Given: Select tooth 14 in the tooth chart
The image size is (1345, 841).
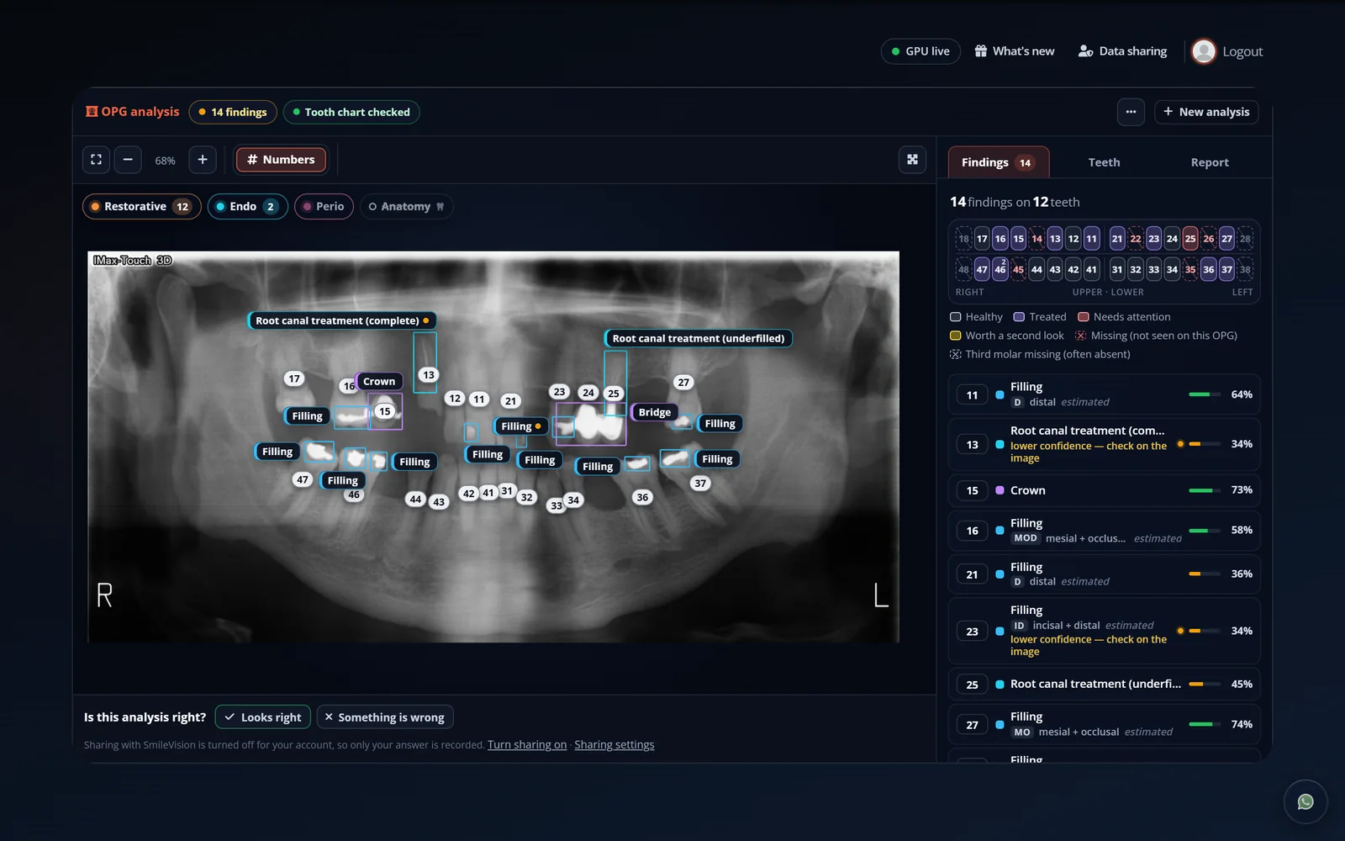Looking at the screenshot, I should [x=1036, y=239].
